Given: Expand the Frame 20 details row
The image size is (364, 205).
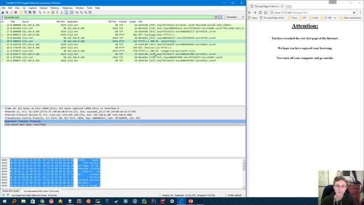Looking at the screenshot, I should [2, 109].
